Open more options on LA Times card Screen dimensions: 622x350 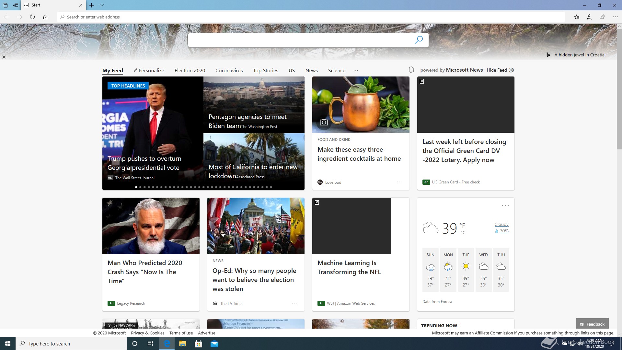click(294, 303)
